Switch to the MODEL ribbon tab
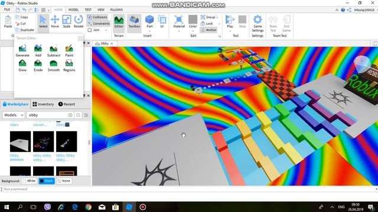 point(73,9)
